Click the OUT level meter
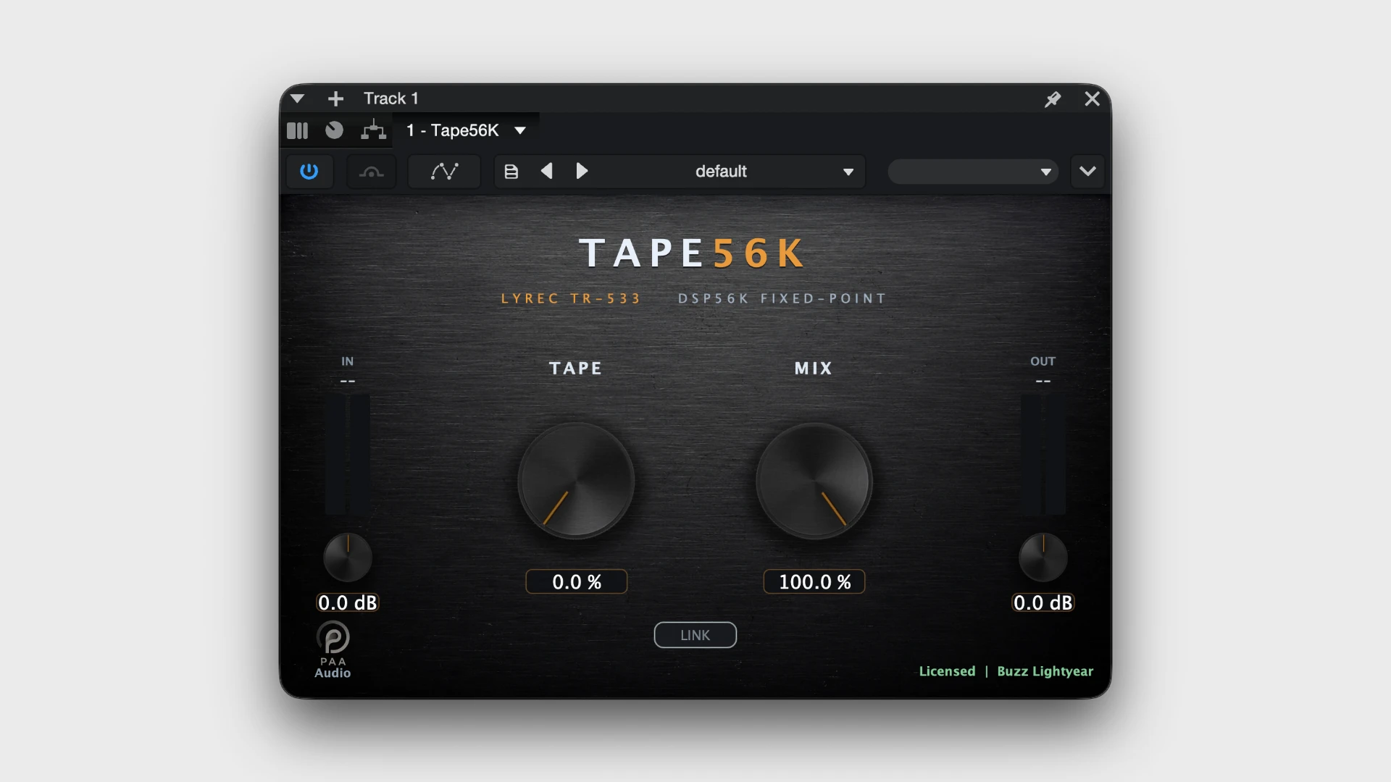This screenshot has width=1391, height=782. pyautogui.click(x=1043, y=455)
